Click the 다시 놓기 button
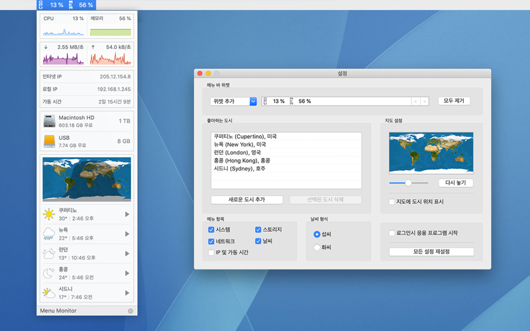The height and width of the screenshot is (331, 530). point(456,183)
